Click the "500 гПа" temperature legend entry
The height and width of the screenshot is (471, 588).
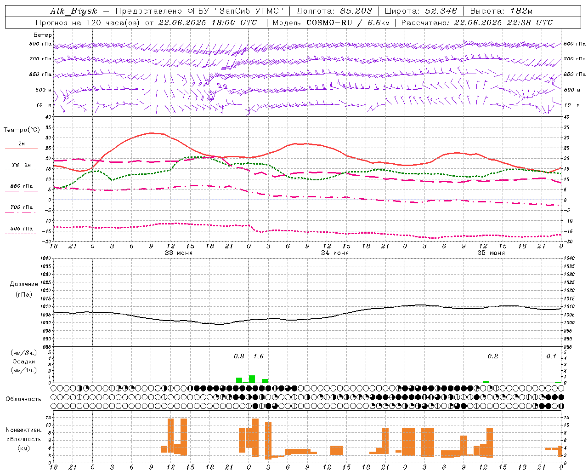coord(22,229)
